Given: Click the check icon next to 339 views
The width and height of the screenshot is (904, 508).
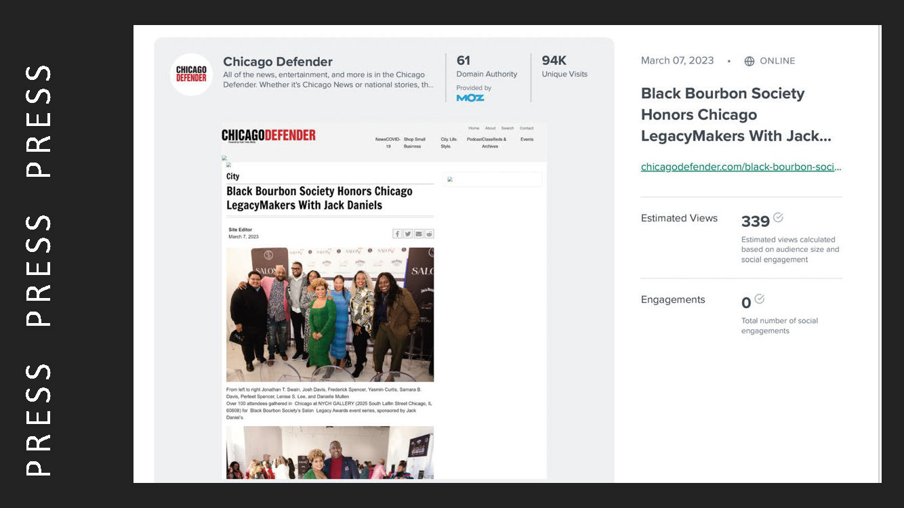Looking at the screenshot, I should coord(778,217).
